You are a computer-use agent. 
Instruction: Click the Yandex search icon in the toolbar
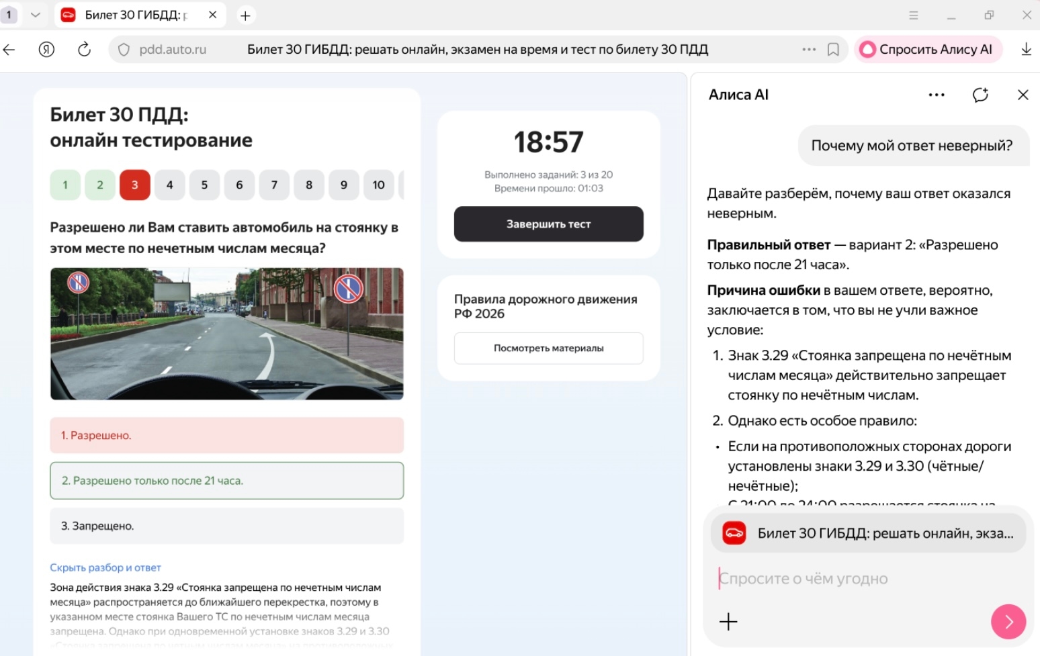46,48
